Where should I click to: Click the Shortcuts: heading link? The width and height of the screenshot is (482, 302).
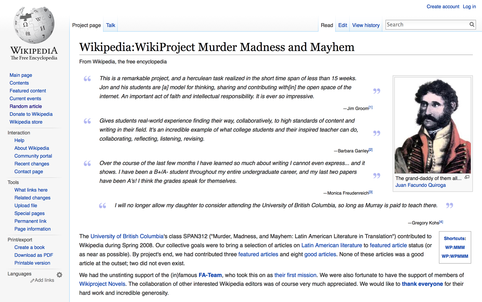click(455, 239)
